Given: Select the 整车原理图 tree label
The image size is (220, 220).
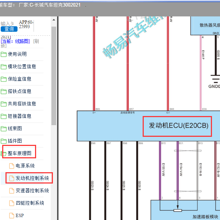Looking at the screenshot, I should click(19, 153).
